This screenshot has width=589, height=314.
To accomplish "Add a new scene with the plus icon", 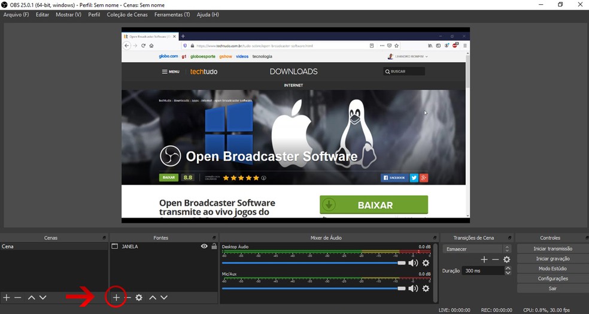I will pos(7,297).
